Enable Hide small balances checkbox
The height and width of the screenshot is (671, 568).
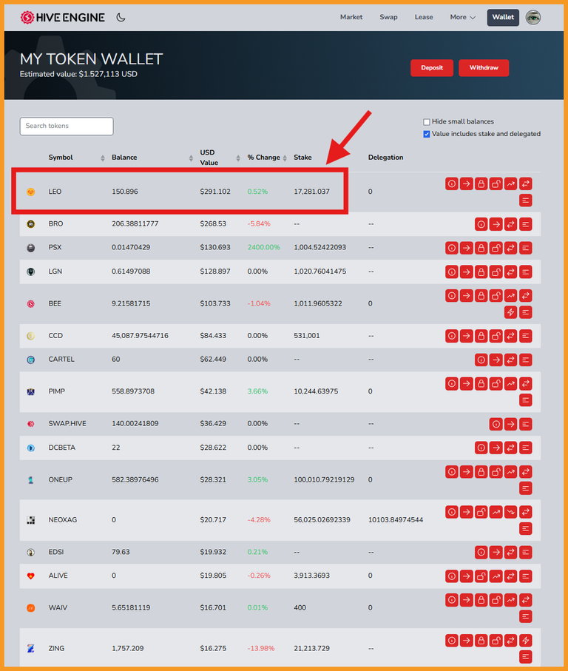427,122
